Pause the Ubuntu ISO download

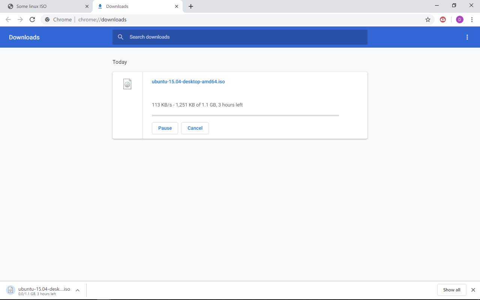click(165, 128)
